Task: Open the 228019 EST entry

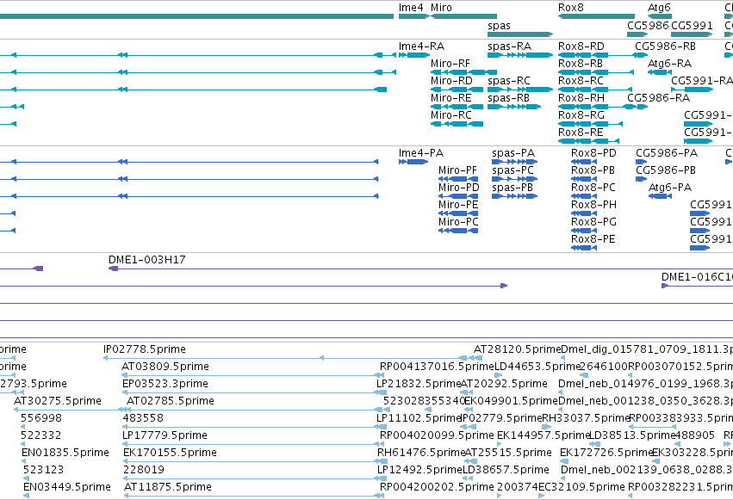Action: pos(254,479)
